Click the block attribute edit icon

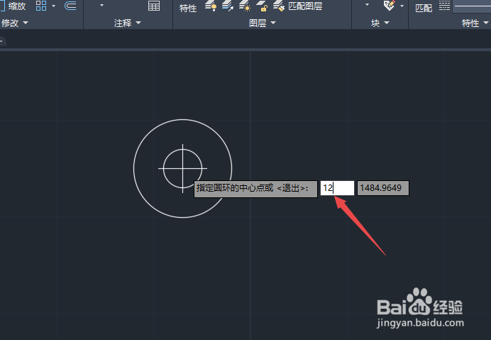pyautogui.click(x=390, y=6)
